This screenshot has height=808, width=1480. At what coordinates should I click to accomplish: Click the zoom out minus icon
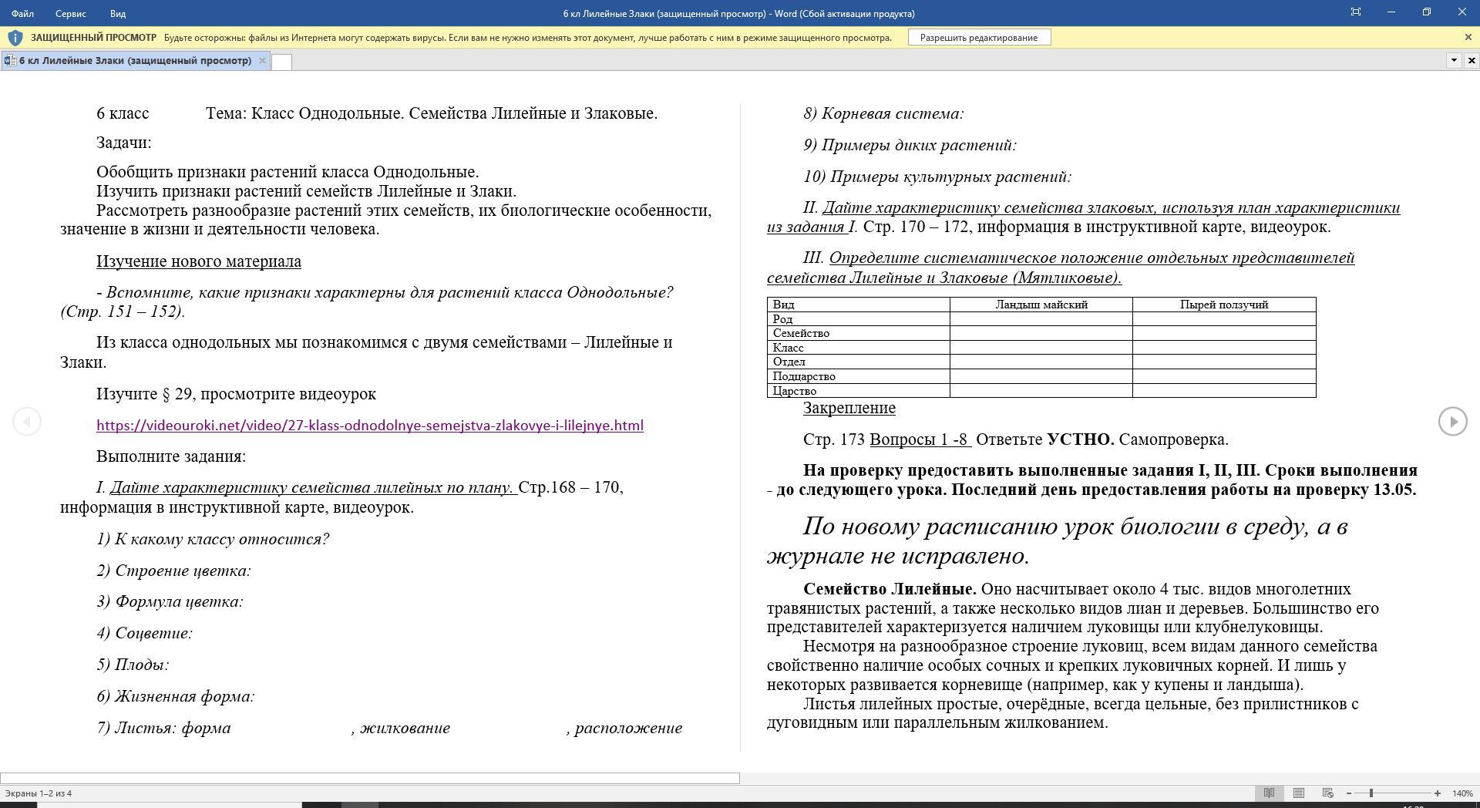tap(1348, 793)
